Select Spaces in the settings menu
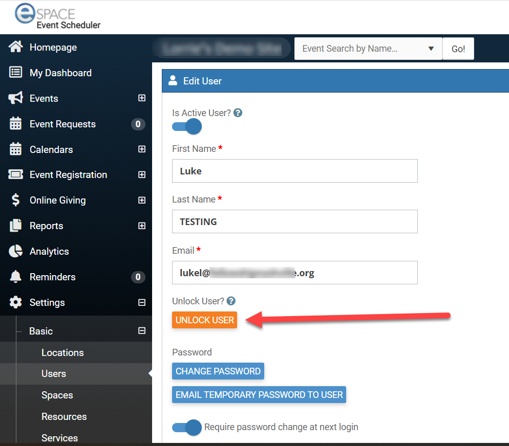 click(x=57, y=395)
